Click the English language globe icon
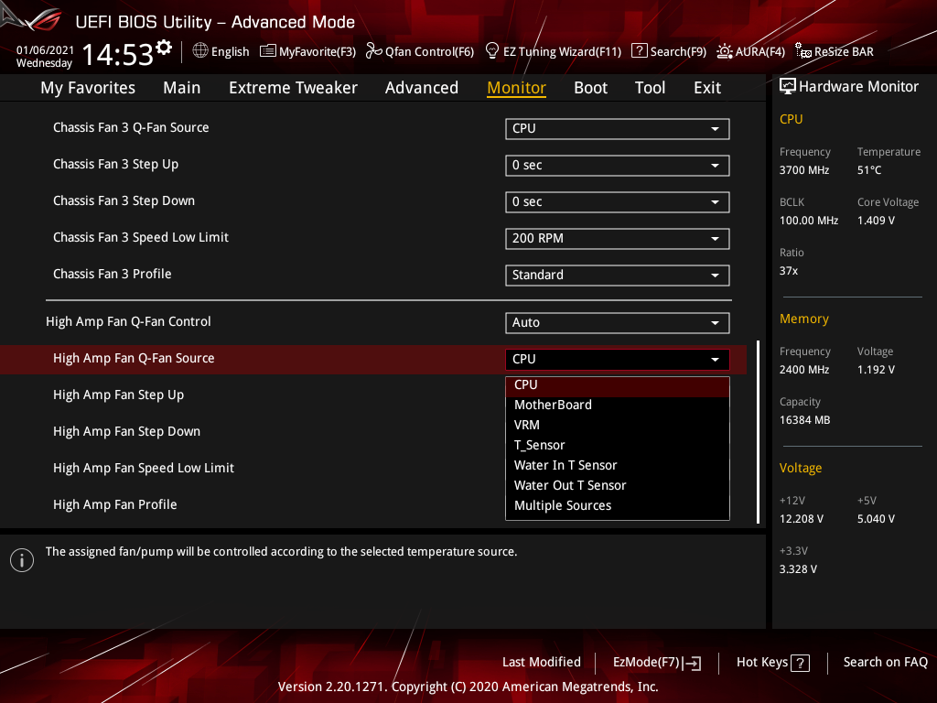 [200, 51]
